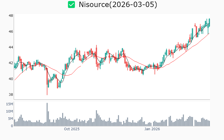Click the Nisource(2026-03-05) chart title
Viewport: 224px width, 140px height.
click(118, 4)
